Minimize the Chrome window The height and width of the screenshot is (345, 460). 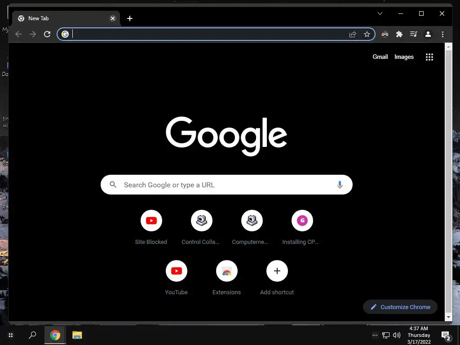(x=401, y=13)
